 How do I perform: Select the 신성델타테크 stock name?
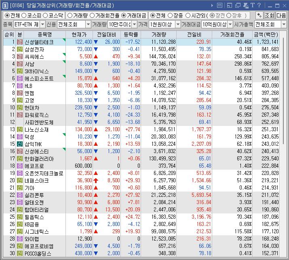39,42
